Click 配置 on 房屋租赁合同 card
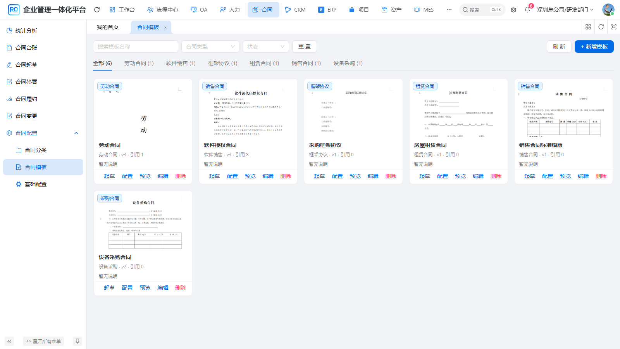This screenshot has width=620, height=349. [x=442, y=176]
